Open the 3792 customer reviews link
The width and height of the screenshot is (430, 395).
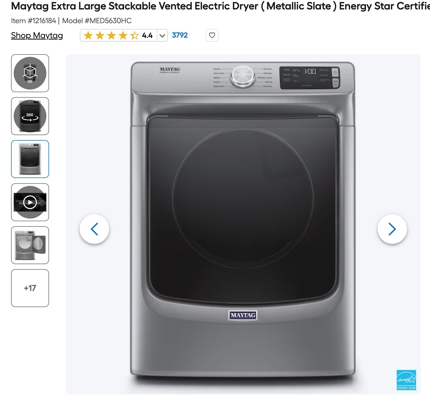(x=180, y=35)
